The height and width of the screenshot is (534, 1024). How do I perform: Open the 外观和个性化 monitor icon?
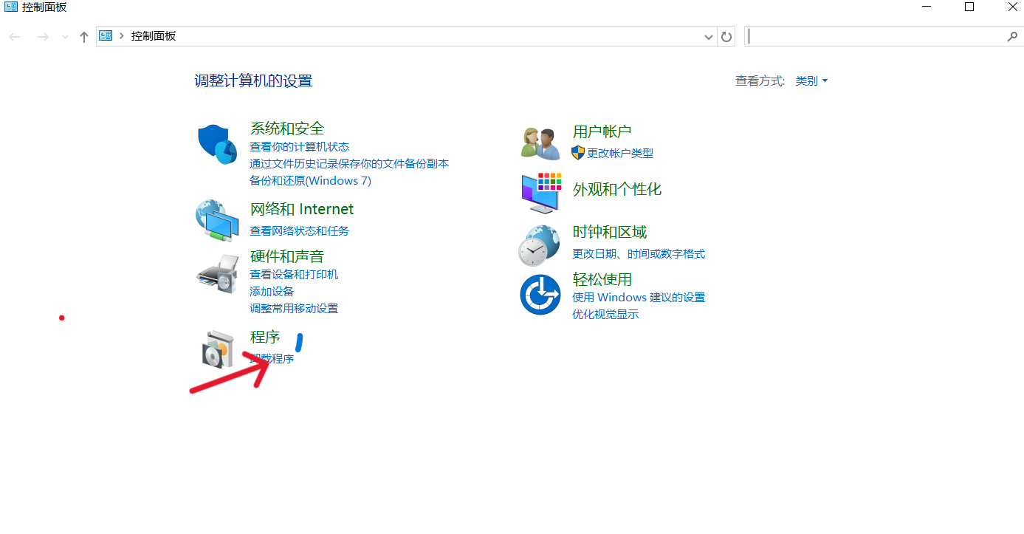point(540,192)
